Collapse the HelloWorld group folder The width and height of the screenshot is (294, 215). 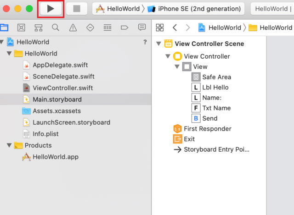[9, 53]
